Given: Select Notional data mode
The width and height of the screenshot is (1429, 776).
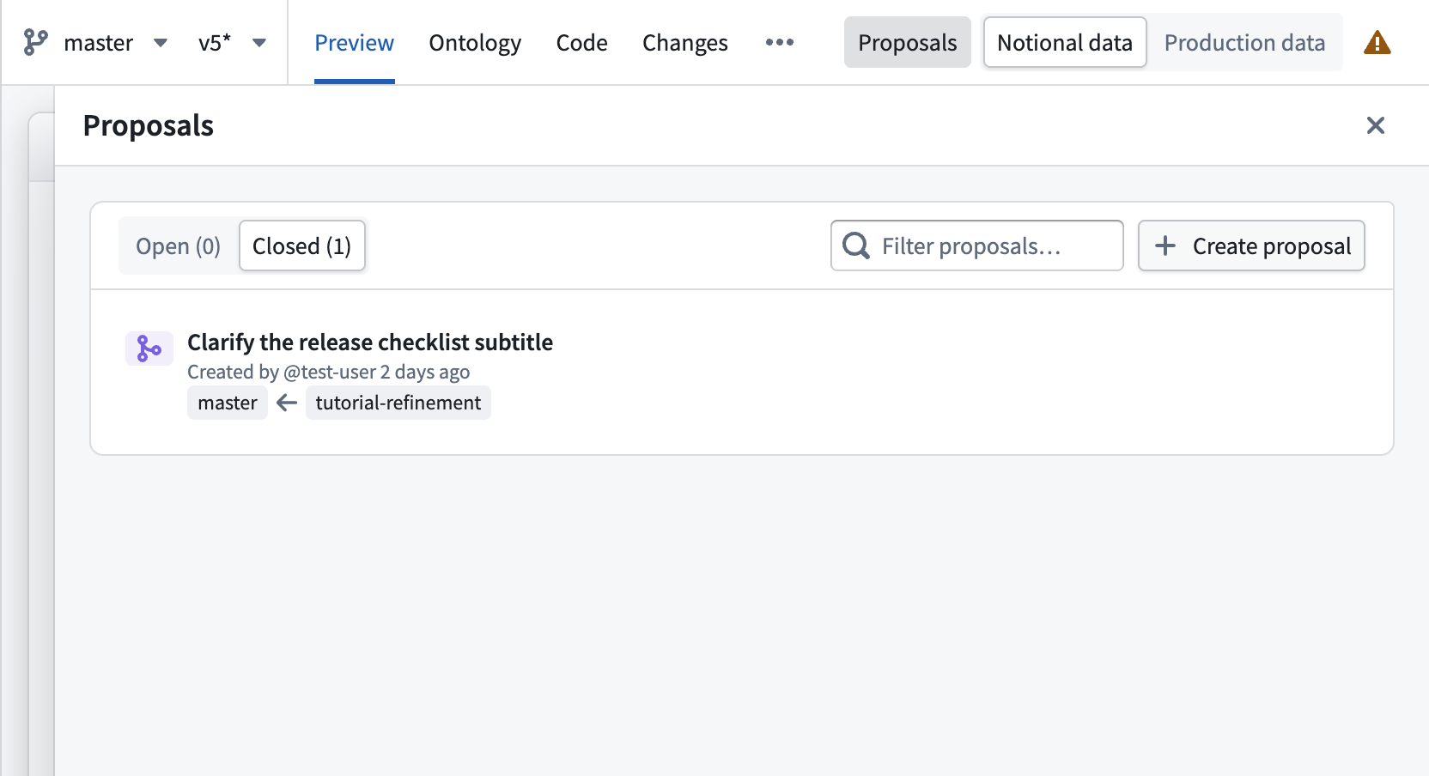Looking at the screenshot, I should click(1065, 42).
